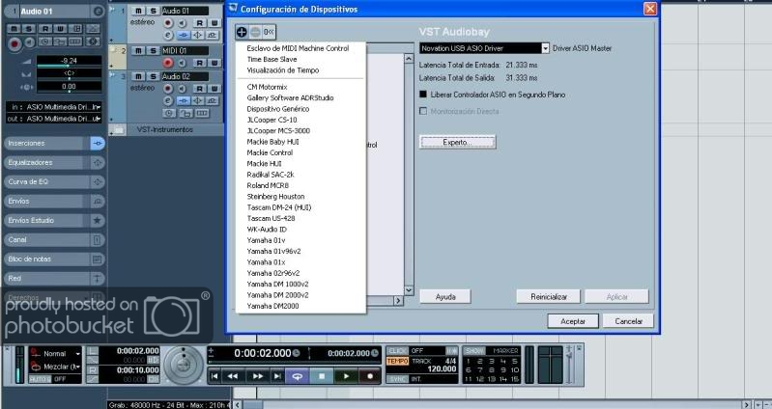Click the Experto button
Viewport: 772px width, 409px height.
(x=457, y=142)
